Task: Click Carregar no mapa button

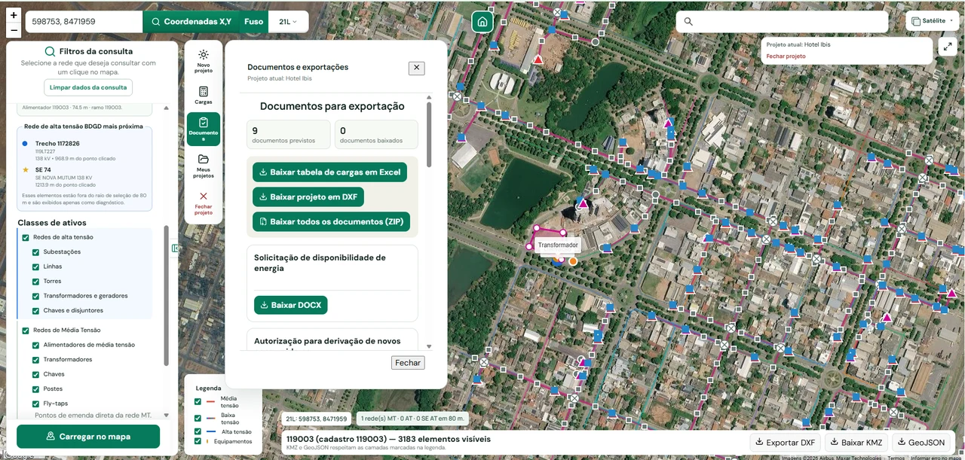Action: (x=88, y=436)
